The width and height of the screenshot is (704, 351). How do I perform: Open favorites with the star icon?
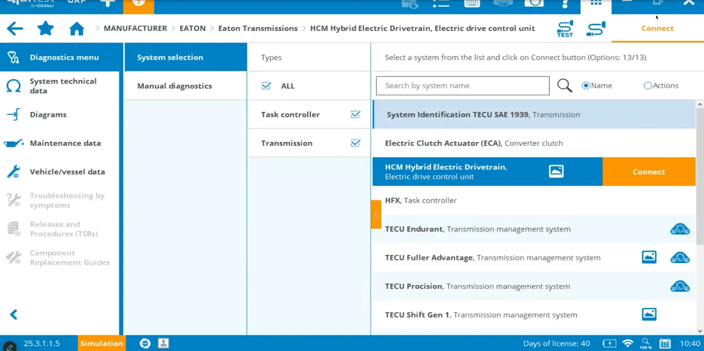click(x=45, y=29)
